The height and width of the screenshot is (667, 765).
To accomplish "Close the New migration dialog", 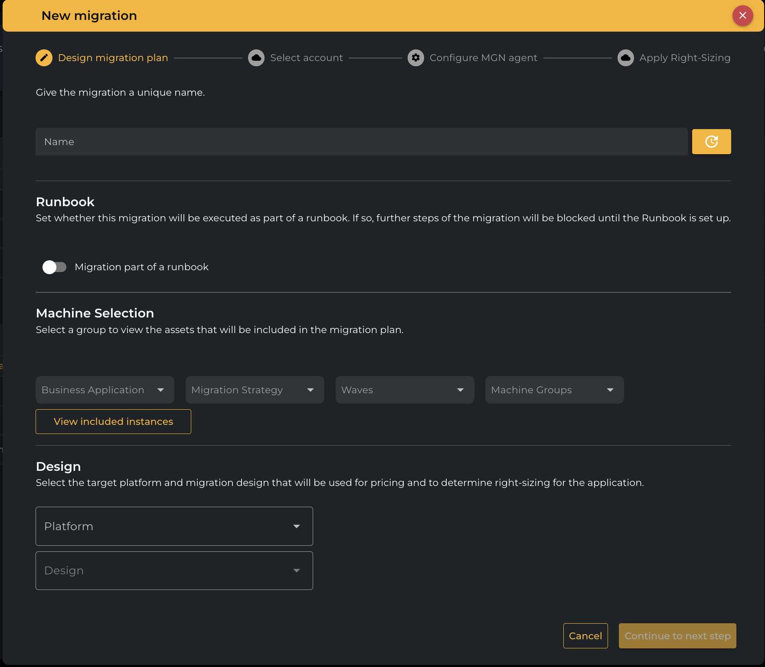I will point(743,16).
